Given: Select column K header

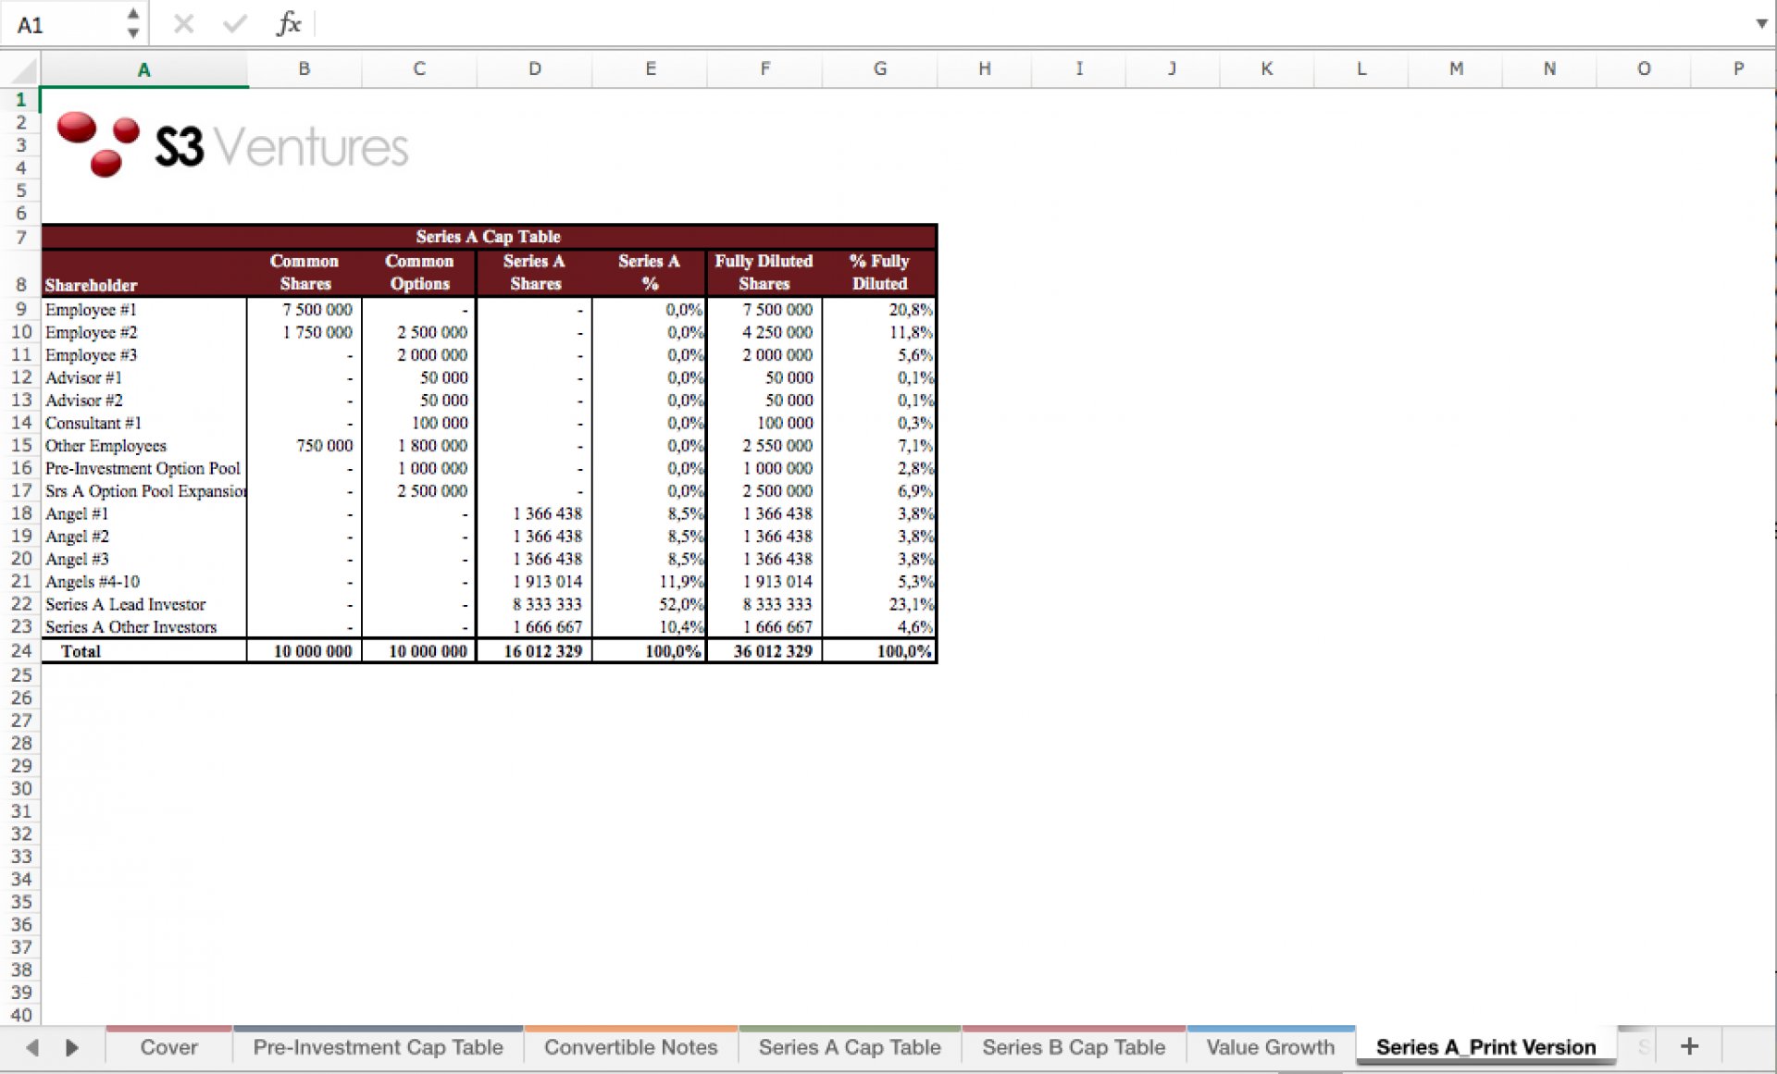Looking at the screenshot, I should (x=1266, y=69).
